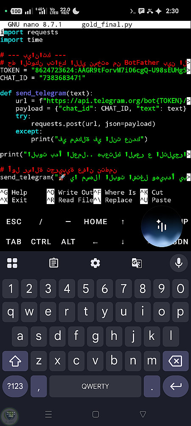Open the keyboard clipboard icon

coord(54,263)
